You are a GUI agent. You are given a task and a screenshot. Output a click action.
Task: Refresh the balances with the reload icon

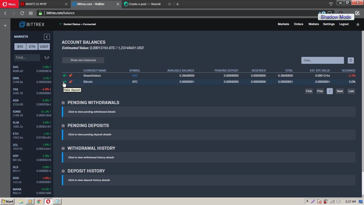click(x=351, y=60)
